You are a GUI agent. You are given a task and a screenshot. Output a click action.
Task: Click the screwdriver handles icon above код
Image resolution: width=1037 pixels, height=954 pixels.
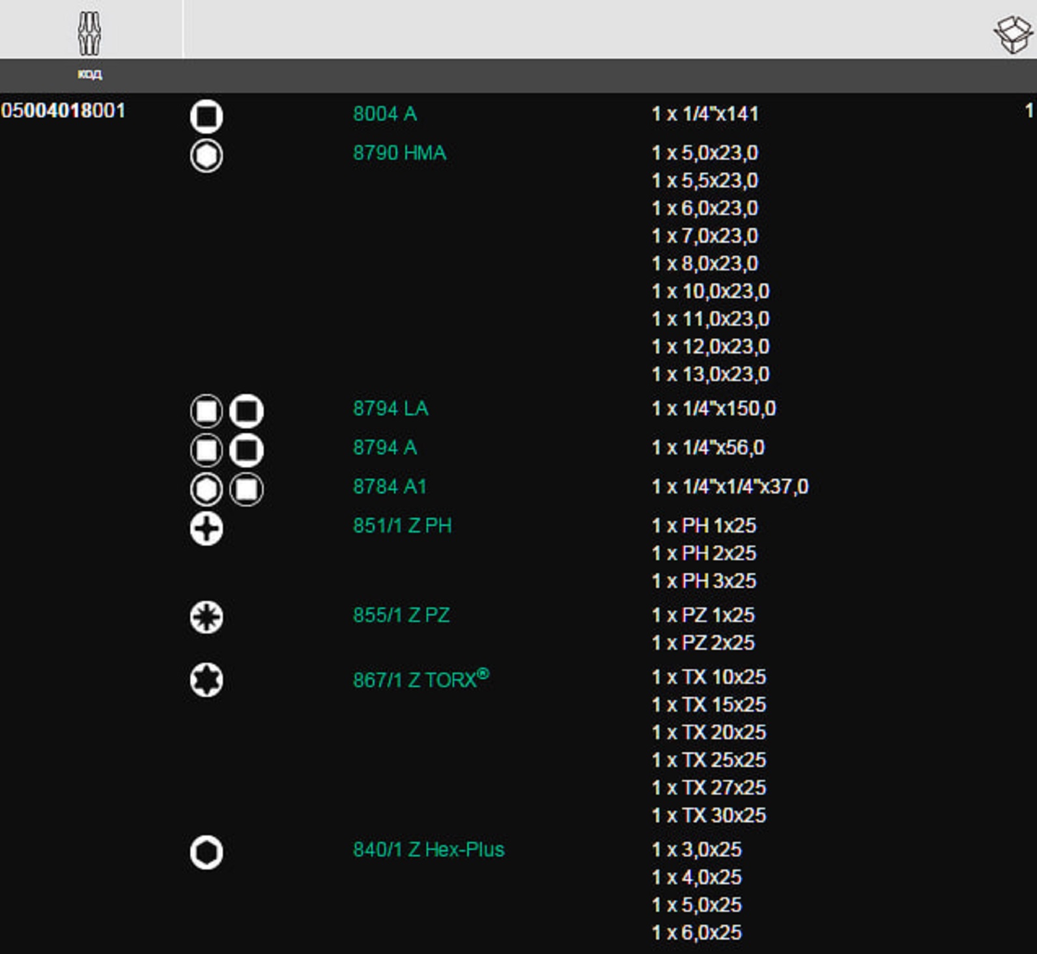[89, 33]
